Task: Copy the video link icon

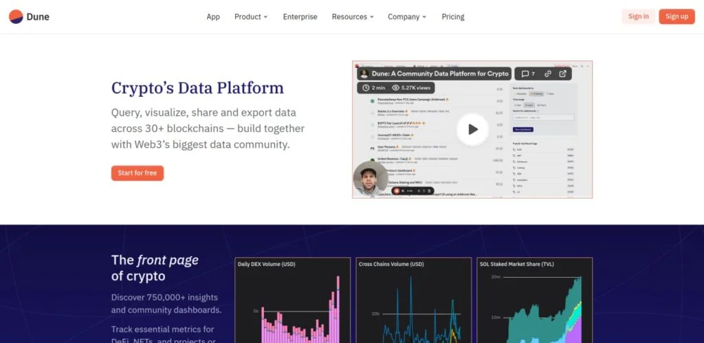Action: pos(548,74)
